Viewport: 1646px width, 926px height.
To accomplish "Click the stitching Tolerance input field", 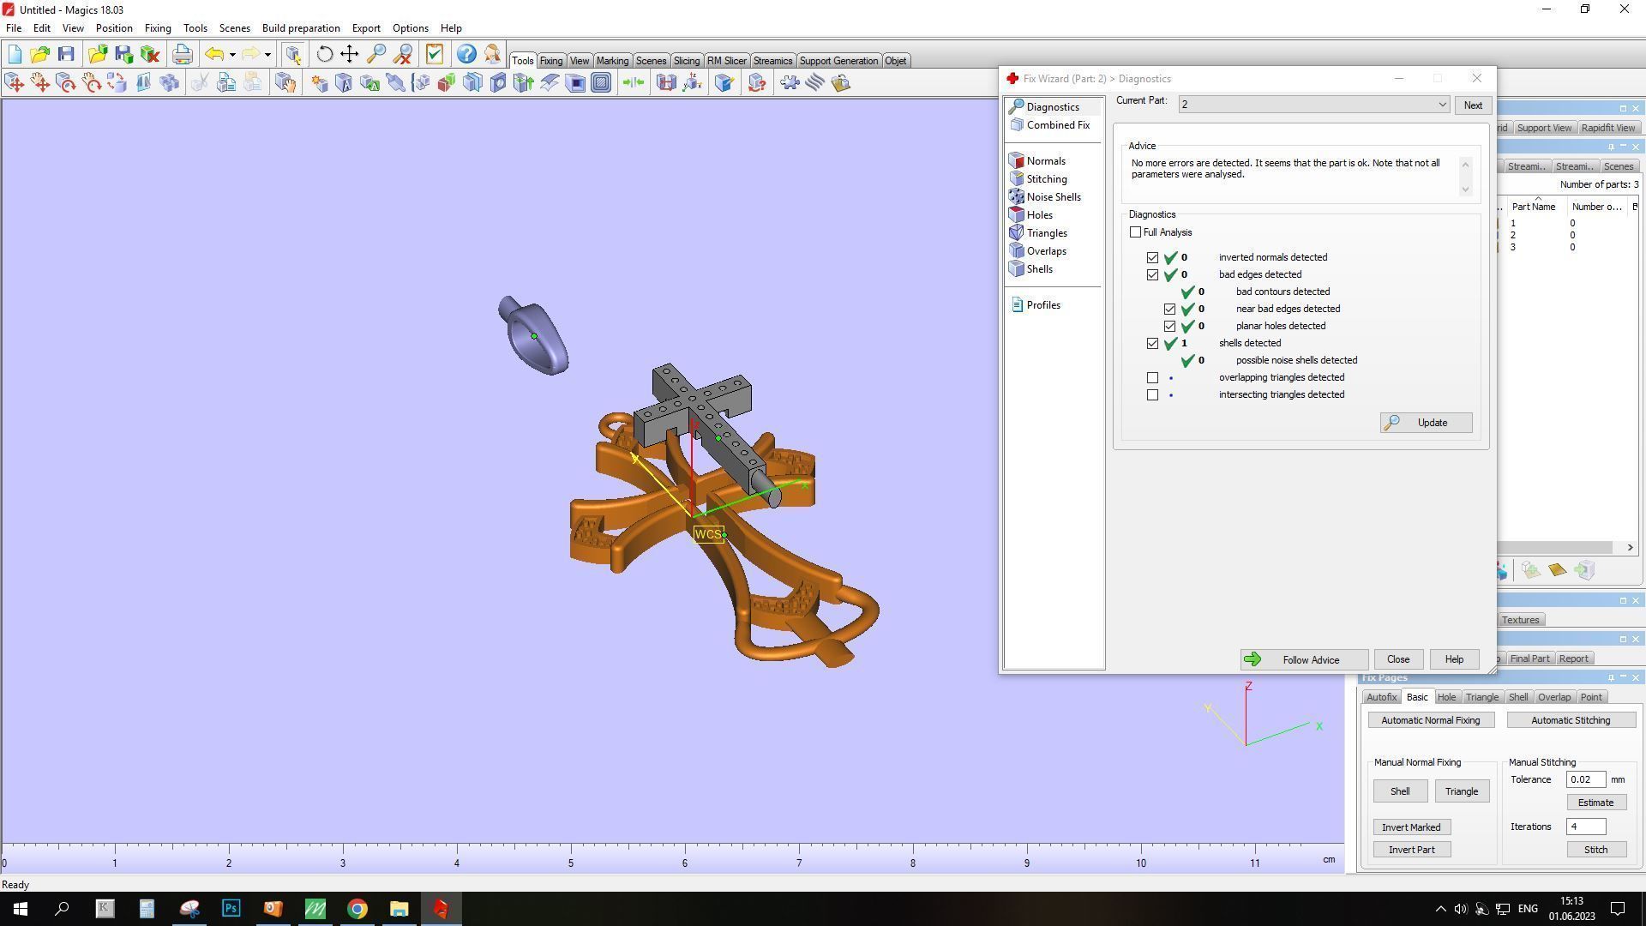I will click(x=1584, y=779).
